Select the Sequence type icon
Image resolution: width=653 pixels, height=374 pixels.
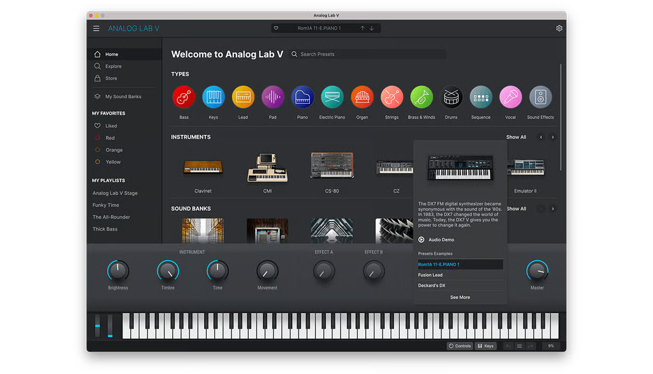click(x=481, y=97)
